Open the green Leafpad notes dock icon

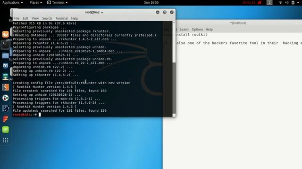(x=5, y=130)
